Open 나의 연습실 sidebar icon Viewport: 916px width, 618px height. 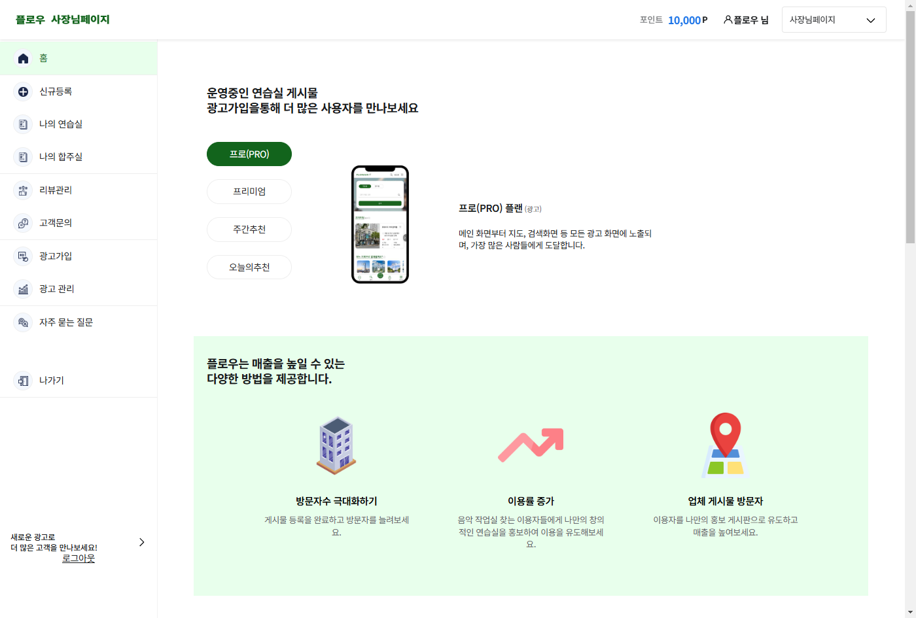(23, 124)
